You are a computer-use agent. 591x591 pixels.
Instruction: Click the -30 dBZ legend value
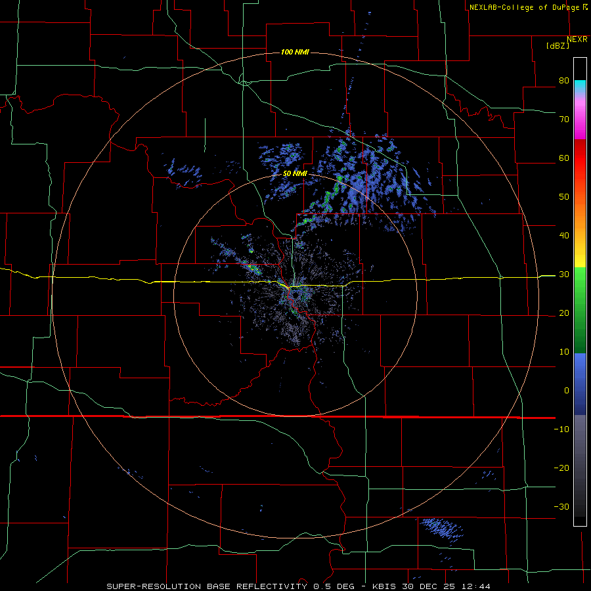click(561, 506)
